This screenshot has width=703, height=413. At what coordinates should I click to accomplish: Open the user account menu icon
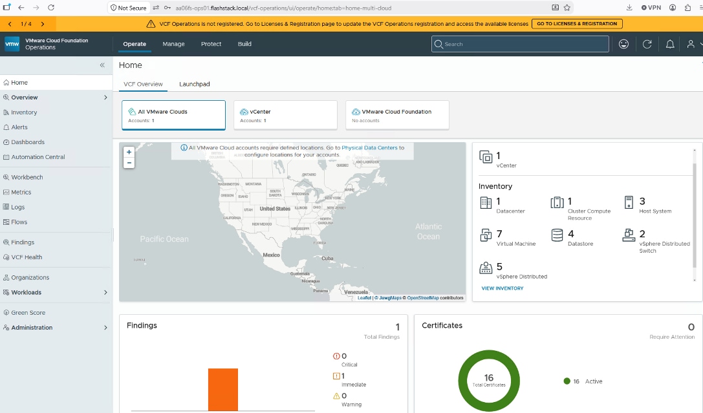[691, 44]
